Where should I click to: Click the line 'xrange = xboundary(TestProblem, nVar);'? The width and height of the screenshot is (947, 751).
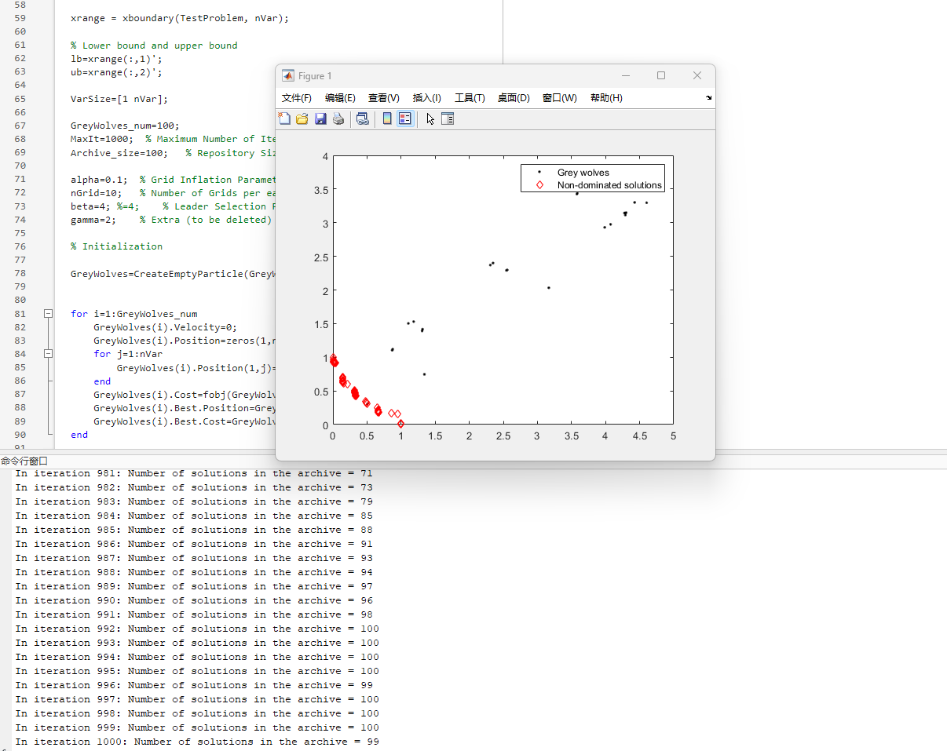coord(180,17)
